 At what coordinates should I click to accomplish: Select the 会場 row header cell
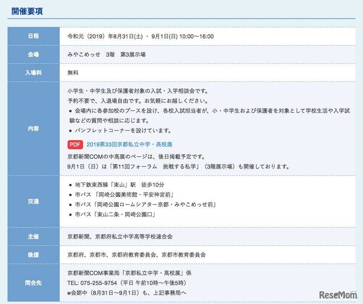(34, 55)
